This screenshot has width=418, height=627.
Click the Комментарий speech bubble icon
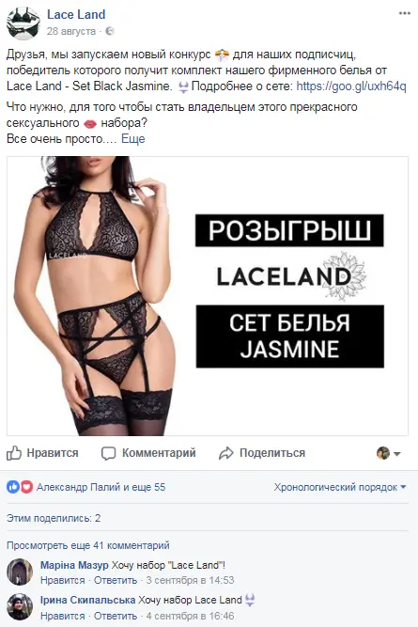108,453
